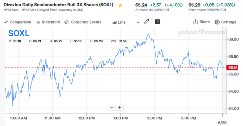Expand the Line chart type dropdown
This screenshot has width=243, height=126.
(119, 22)
